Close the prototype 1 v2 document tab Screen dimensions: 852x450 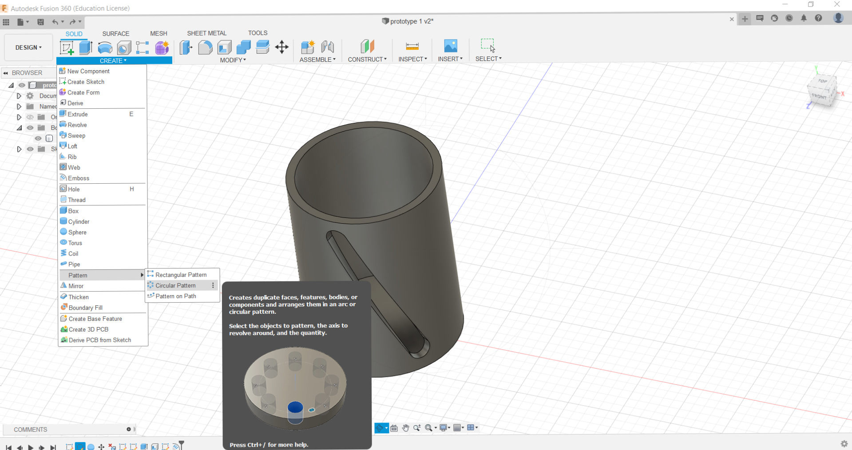click(x=732, y=19)
